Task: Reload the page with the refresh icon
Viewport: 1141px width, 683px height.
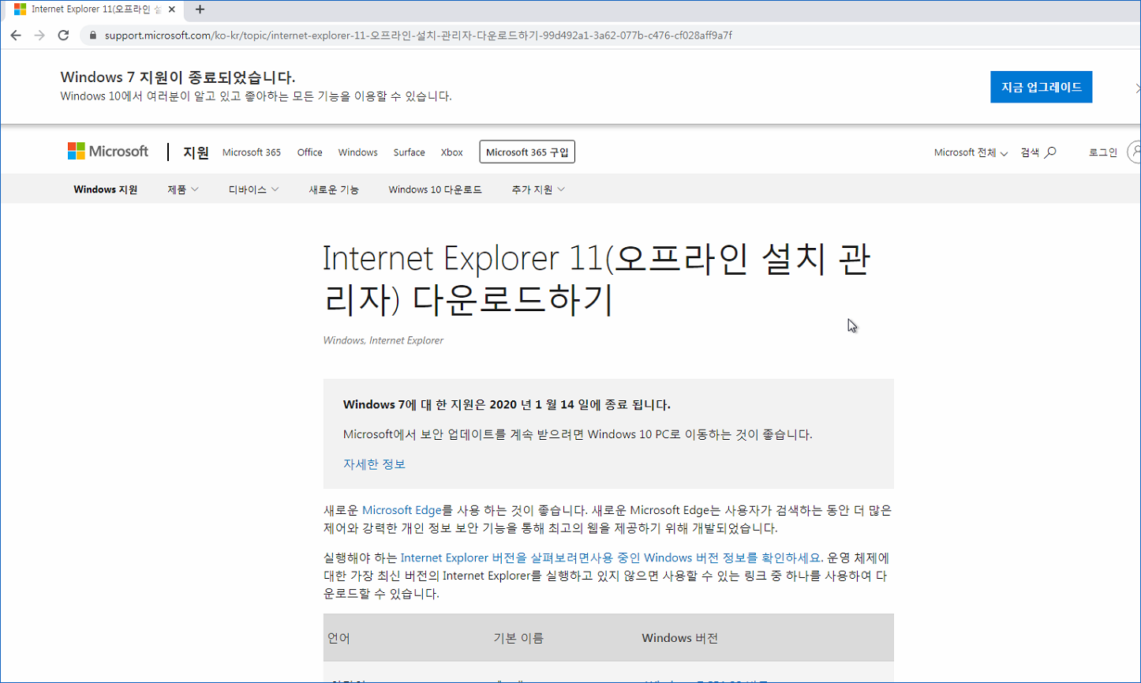Action: pyautogui.click(x=64, y=36)
